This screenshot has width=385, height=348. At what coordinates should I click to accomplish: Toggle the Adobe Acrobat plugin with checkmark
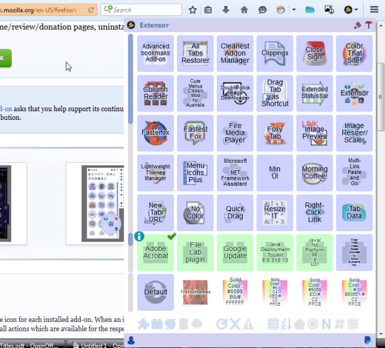(x=155, y=252)
